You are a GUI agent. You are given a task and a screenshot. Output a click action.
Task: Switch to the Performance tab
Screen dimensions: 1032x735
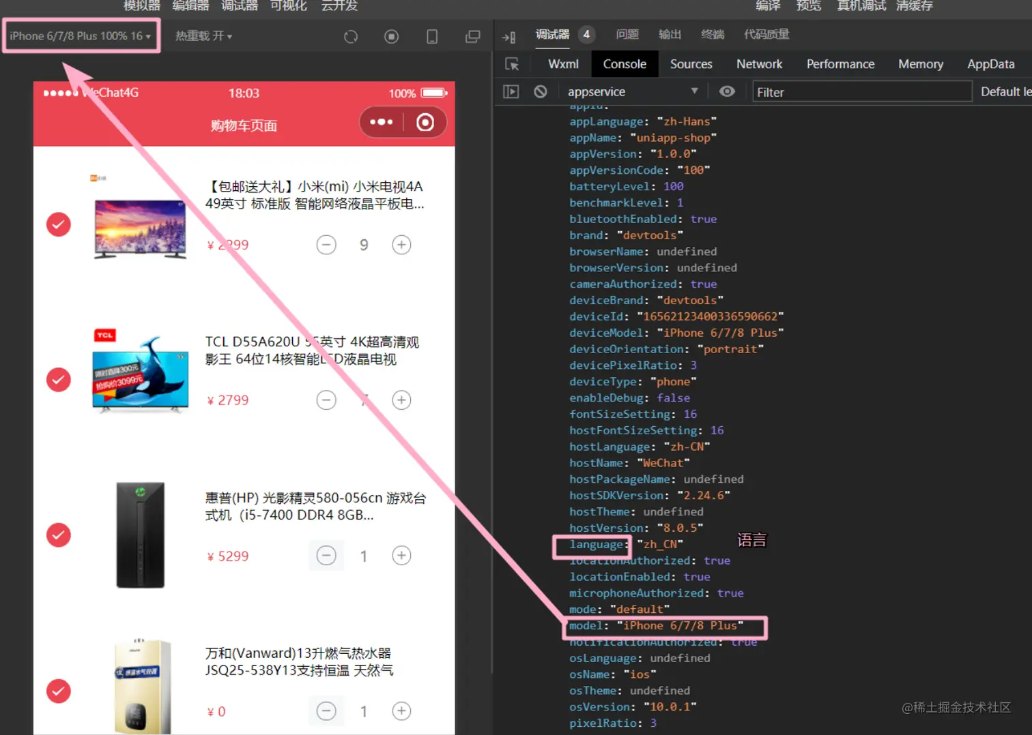(840, 64)
